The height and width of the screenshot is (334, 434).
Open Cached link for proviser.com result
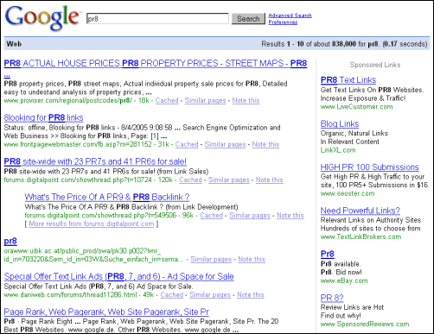167,100
